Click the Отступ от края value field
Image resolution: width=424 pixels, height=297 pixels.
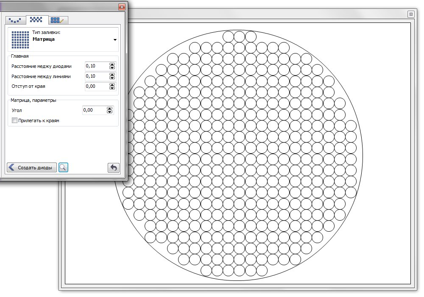tap(96, 87)
